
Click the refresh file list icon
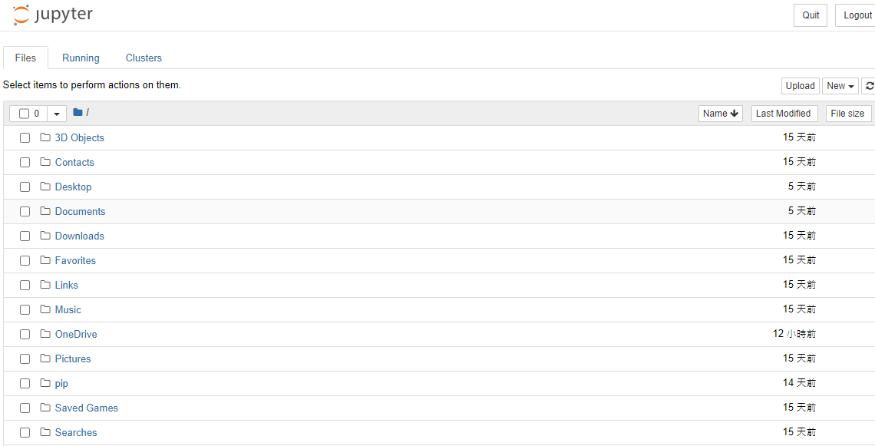868,86
